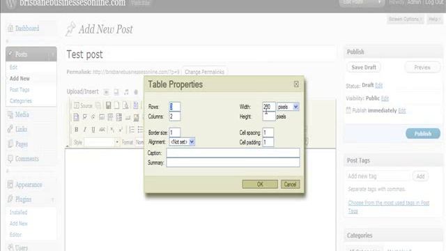Toggle Bold formatting
Viewport: 446px width, 251px height.
point(76,130)
